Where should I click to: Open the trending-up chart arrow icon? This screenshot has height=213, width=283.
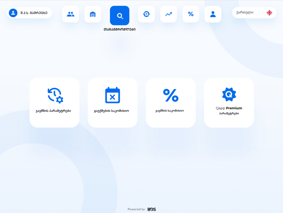coord(169,14)
